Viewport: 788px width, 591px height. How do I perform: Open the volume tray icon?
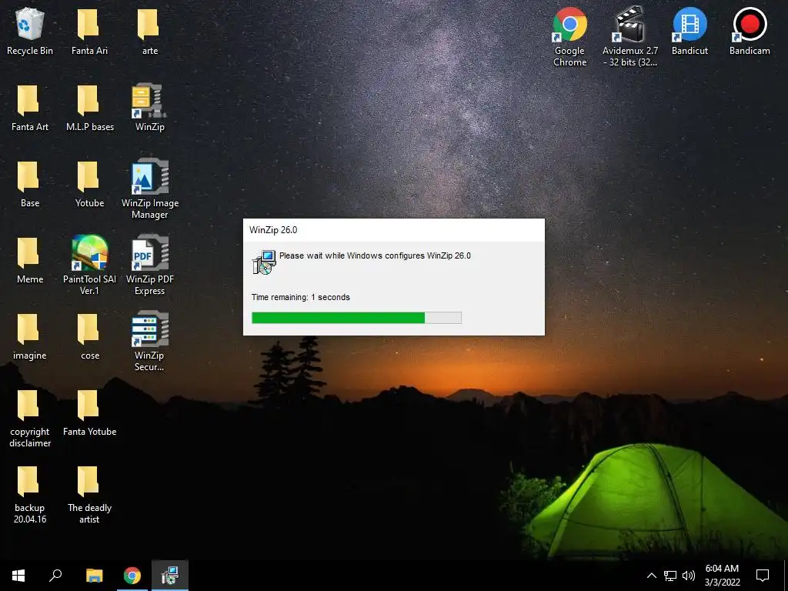(689, 576)
